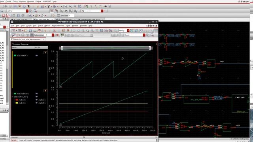Open the Browser menu in Visualization window
The height and width of the screenshot is (142, 253).
coord(83,26)
